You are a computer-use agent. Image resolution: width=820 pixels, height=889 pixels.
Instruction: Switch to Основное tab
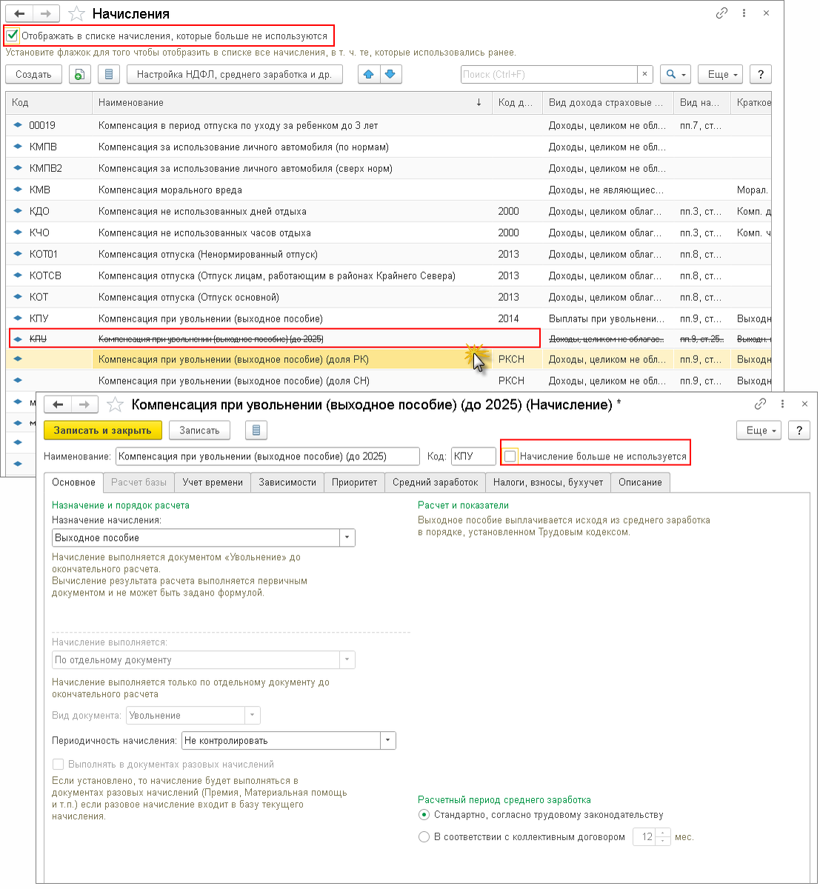tap(73, 482)
